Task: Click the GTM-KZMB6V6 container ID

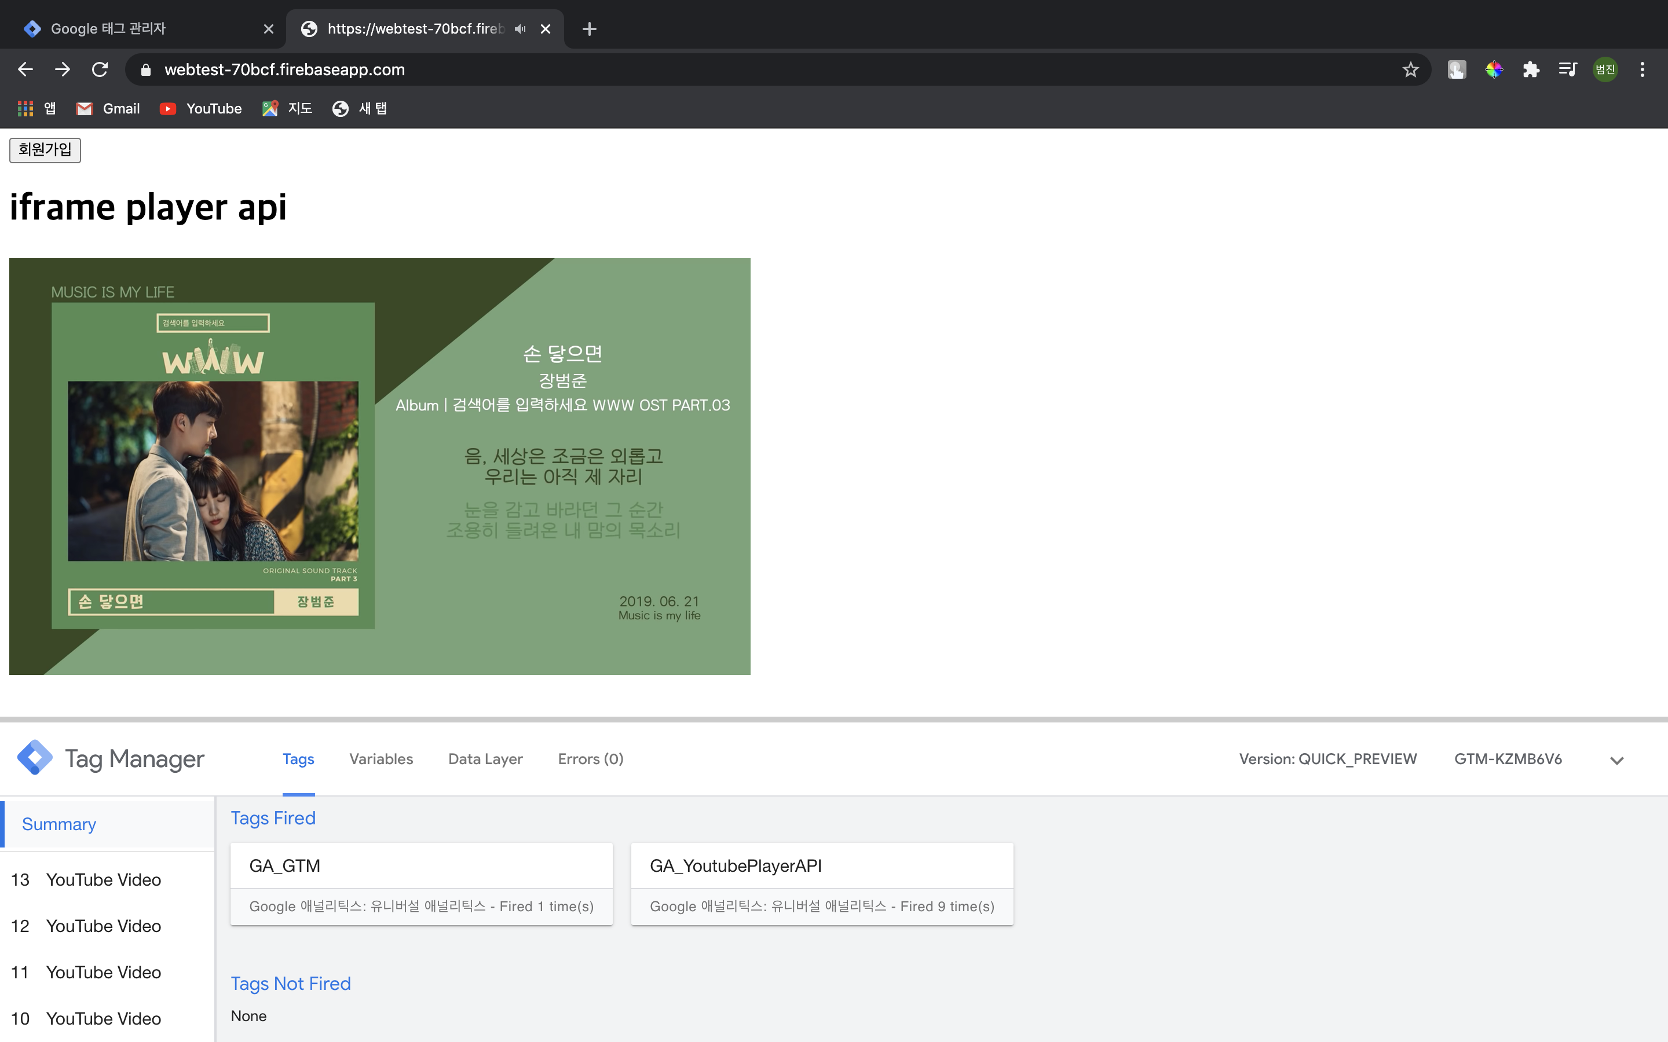Action: point(1508,759)
